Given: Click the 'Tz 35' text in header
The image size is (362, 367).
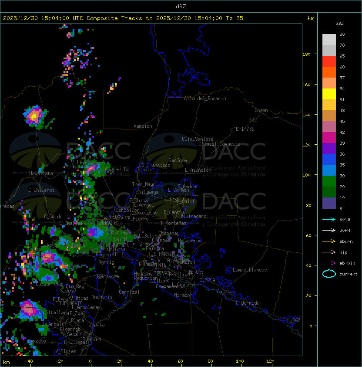Looking at the screenshot, I should (x=235, y=18).
